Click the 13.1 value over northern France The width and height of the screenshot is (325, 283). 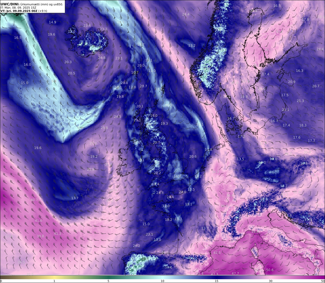pos(188,204)
